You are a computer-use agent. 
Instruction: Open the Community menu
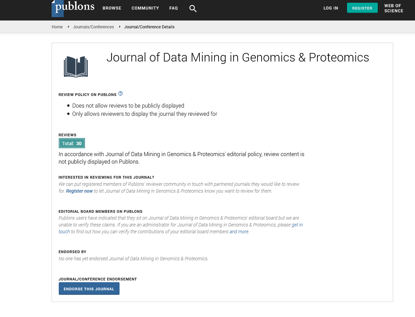point(145,8)
